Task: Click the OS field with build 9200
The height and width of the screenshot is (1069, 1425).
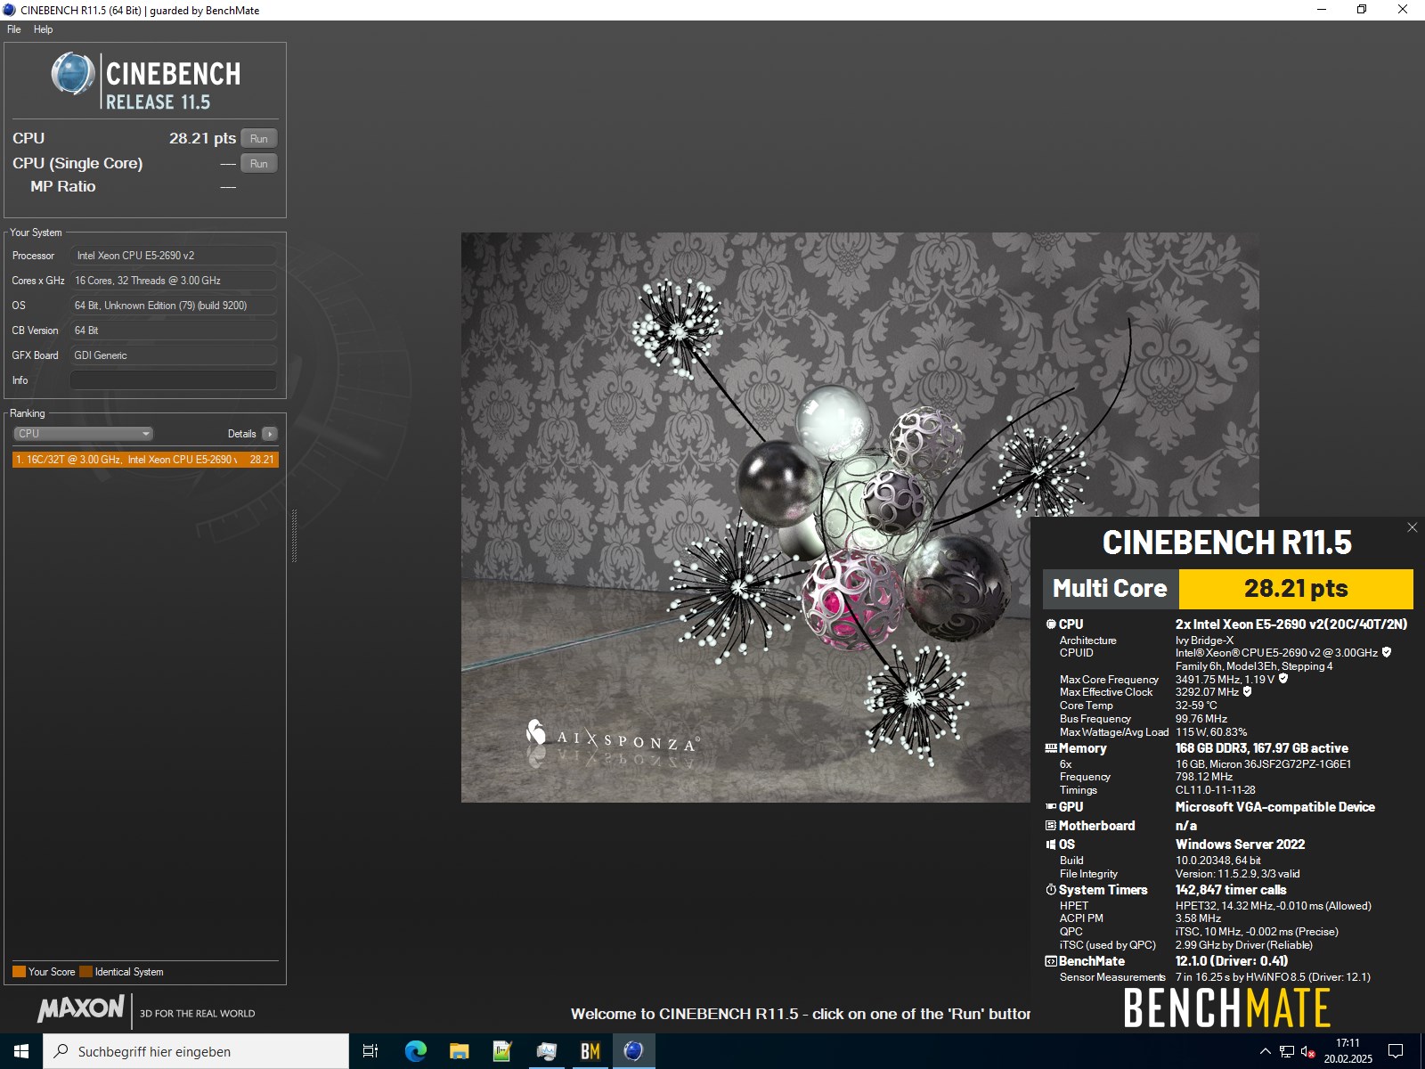Action: click(x=173, y=306)
